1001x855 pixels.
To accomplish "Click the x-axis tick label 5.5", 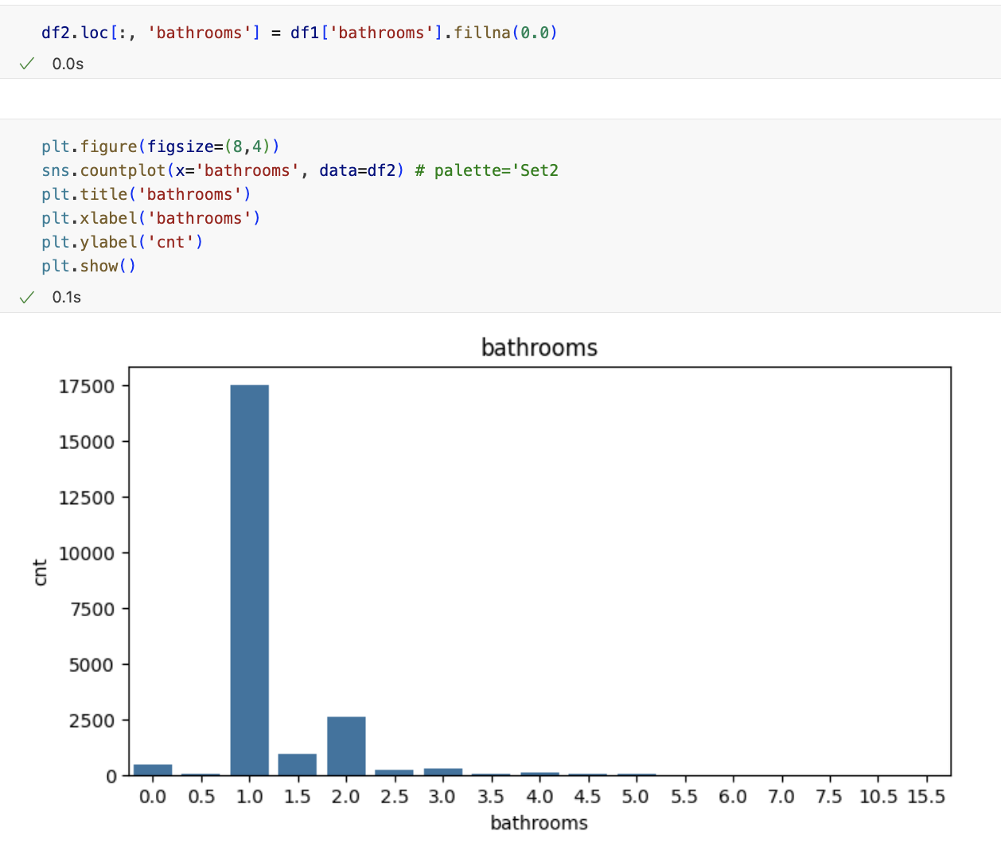I will 684,796.
